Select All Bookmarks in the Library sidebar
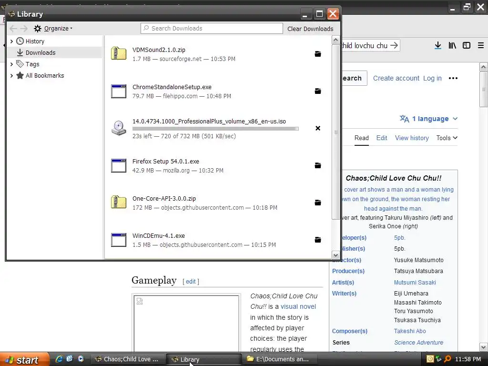Screen dimensions: 488x366 (45, 76)
